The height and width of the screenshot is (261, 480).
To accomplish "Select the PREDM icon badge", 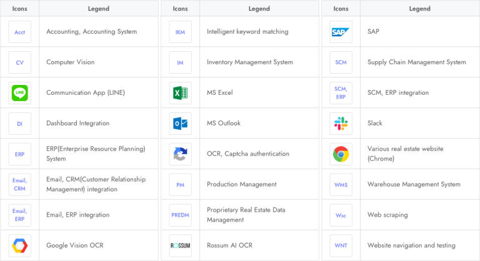I will [180, 215].
